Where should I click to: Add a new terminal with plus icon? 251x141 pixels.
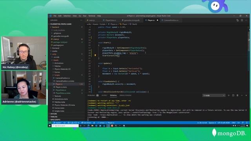[229, 95]
